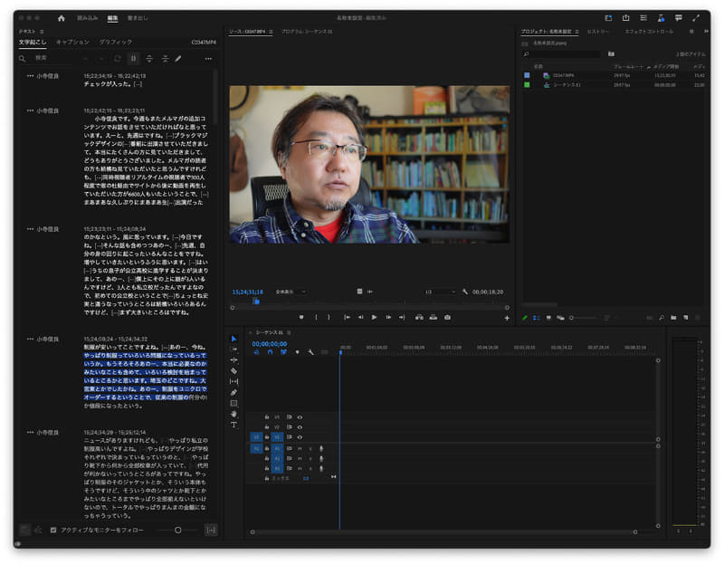Expand the hidden panels overflow chevron
The image size is (724, 565).
[705, 31]
